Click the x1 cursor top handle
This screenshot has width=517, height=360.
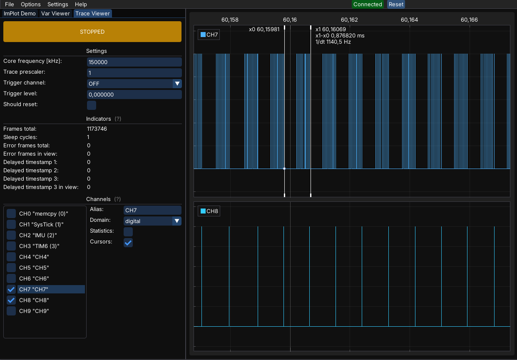311,27
